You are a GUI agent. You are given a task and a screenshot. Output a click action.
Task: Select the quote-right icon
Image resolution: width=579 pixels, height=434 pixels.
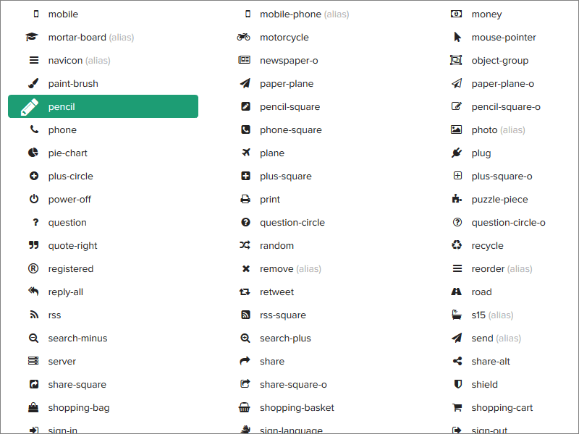(x=33, y=246)
